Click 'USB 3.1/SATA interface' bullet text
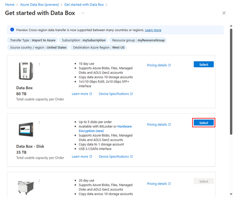Screen dimensions: 233x197 [x=95, y=149]
